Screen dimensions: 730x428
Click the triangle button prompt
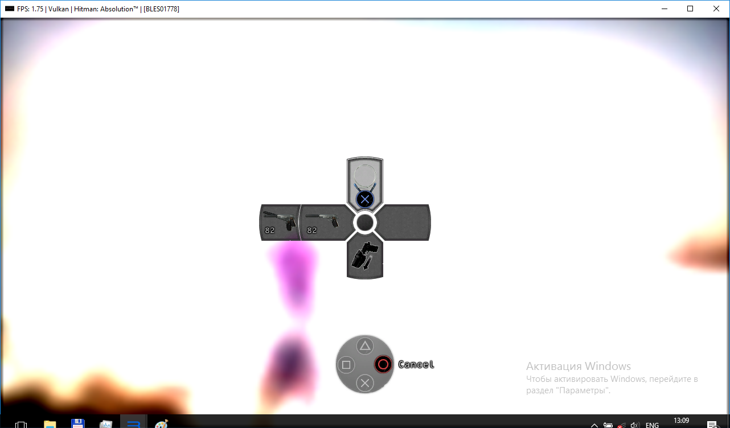(x=365, y=345)
